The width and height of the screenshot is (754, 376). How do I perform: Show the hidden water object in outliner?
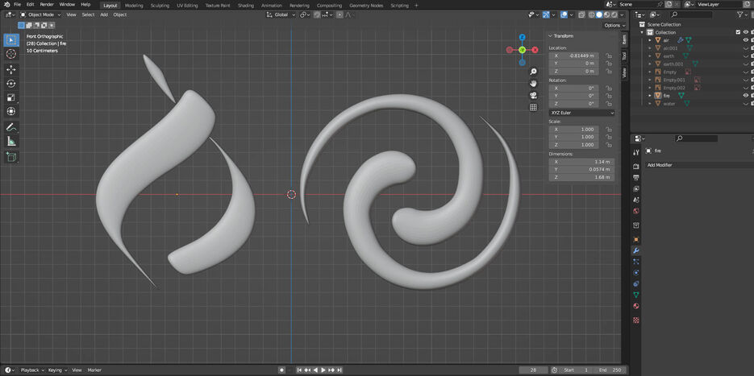(x=746, y=104)
